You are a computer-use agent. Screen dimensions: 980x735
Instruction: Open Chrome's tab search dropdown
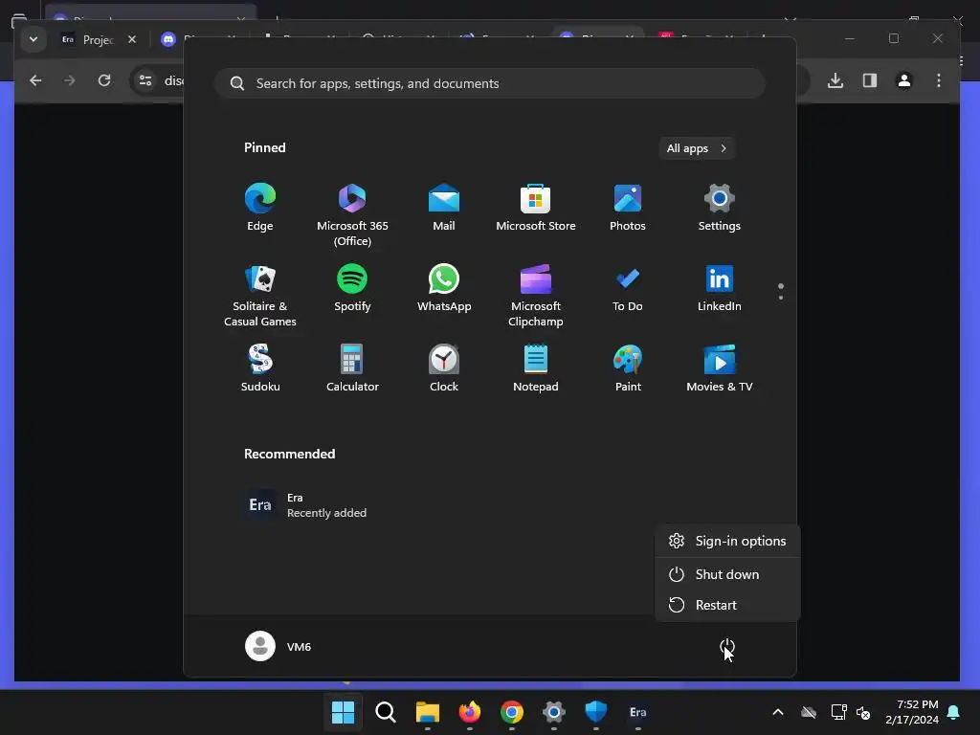33,39
